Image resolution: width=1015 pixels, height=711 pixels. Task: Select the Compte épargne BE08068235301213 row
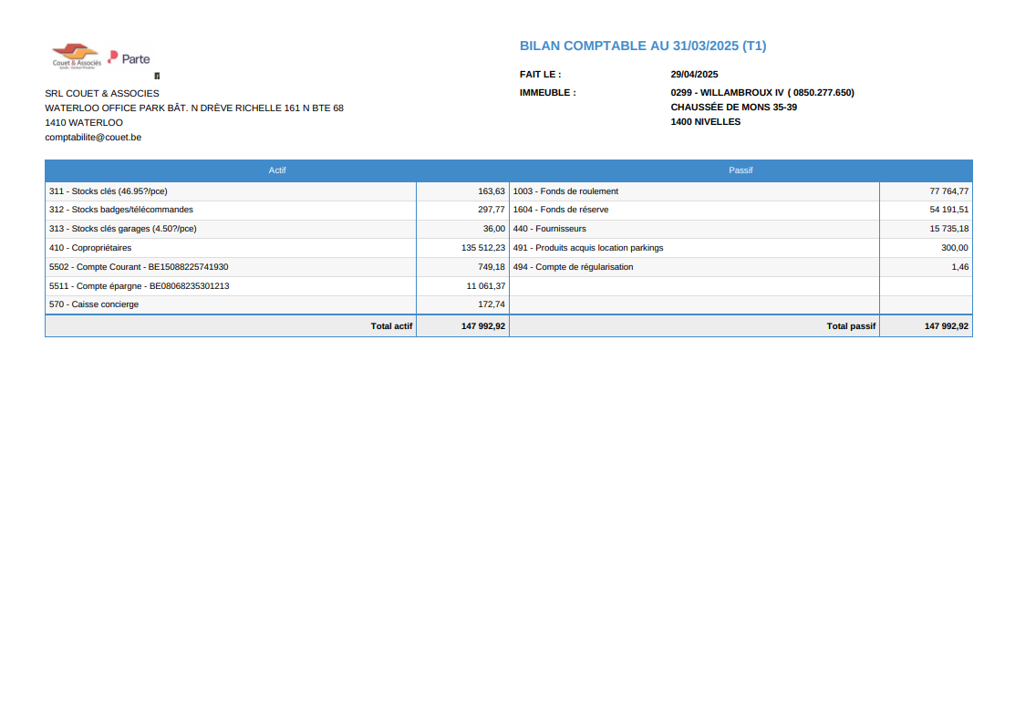pyautogui.click(x=139, y=286)
